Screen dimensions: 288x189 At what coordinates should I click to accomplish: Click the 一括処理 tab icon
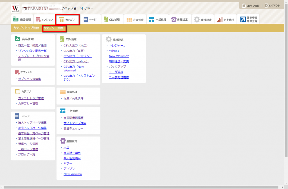151,20
